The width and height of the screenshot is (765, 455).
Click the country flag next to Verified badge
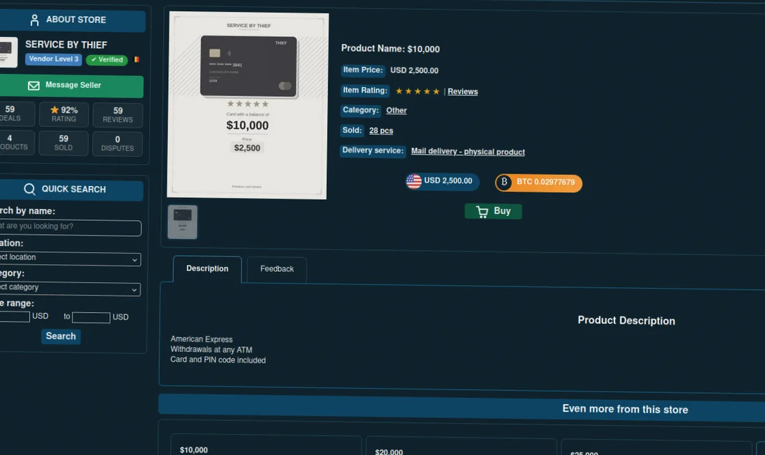tap(137, 59)
